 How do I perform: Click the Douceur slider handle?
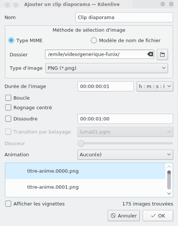[81, 143]
